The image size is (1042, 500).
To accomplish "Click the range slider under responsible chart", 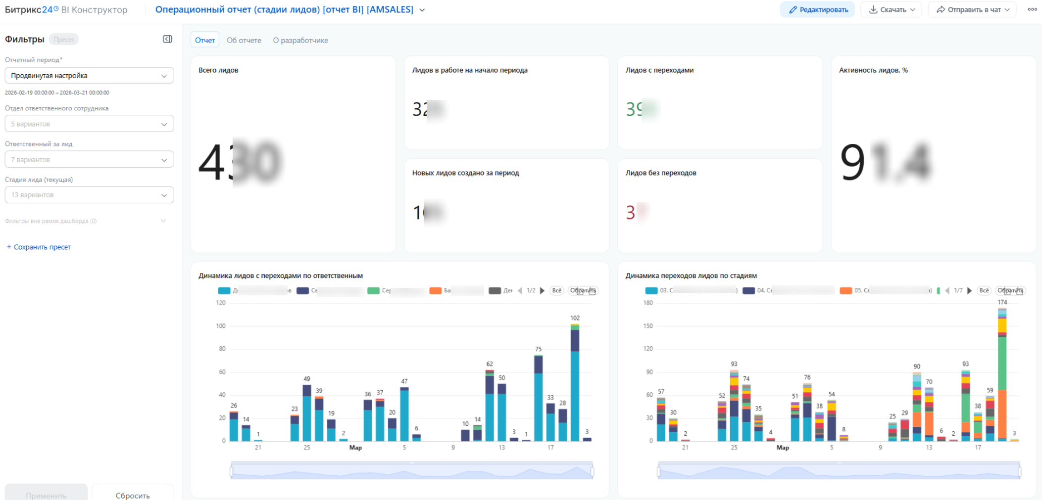I will tap(412, 471).
